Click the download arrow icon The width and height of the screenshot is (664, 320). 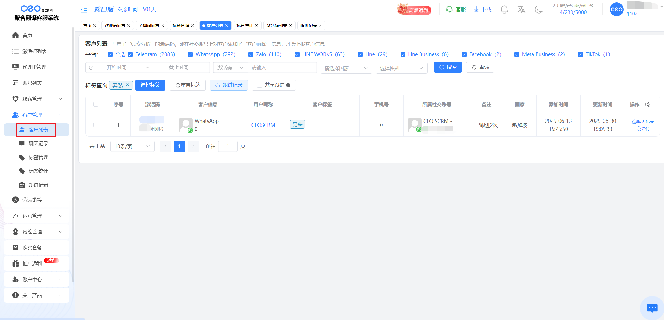coord(476,10)
